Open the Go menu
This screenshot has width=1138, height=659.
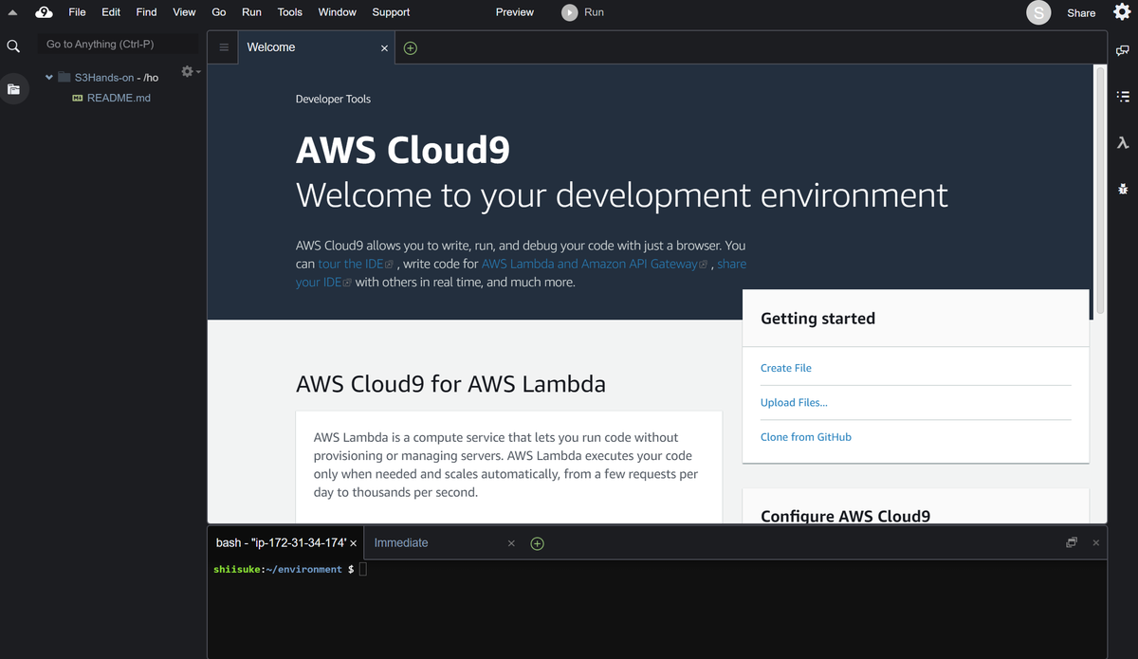pos(219,12)
